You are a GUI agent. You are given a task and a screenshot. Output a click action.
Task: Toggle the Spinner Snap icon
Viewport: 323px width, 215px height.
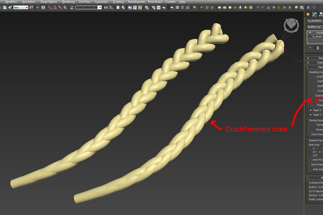(x=65, y=8)
